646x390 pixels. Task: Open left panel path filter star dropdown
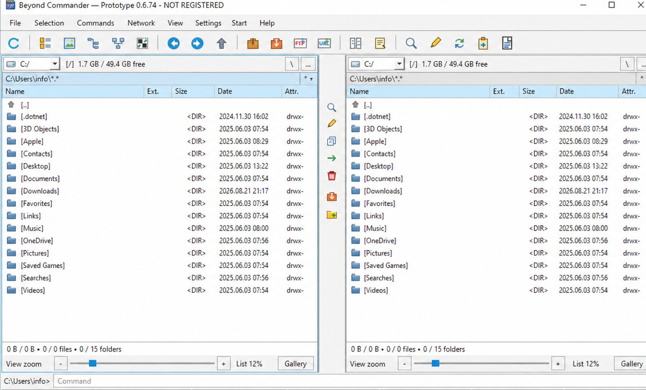pyautogui.click(x=308, y=78)
